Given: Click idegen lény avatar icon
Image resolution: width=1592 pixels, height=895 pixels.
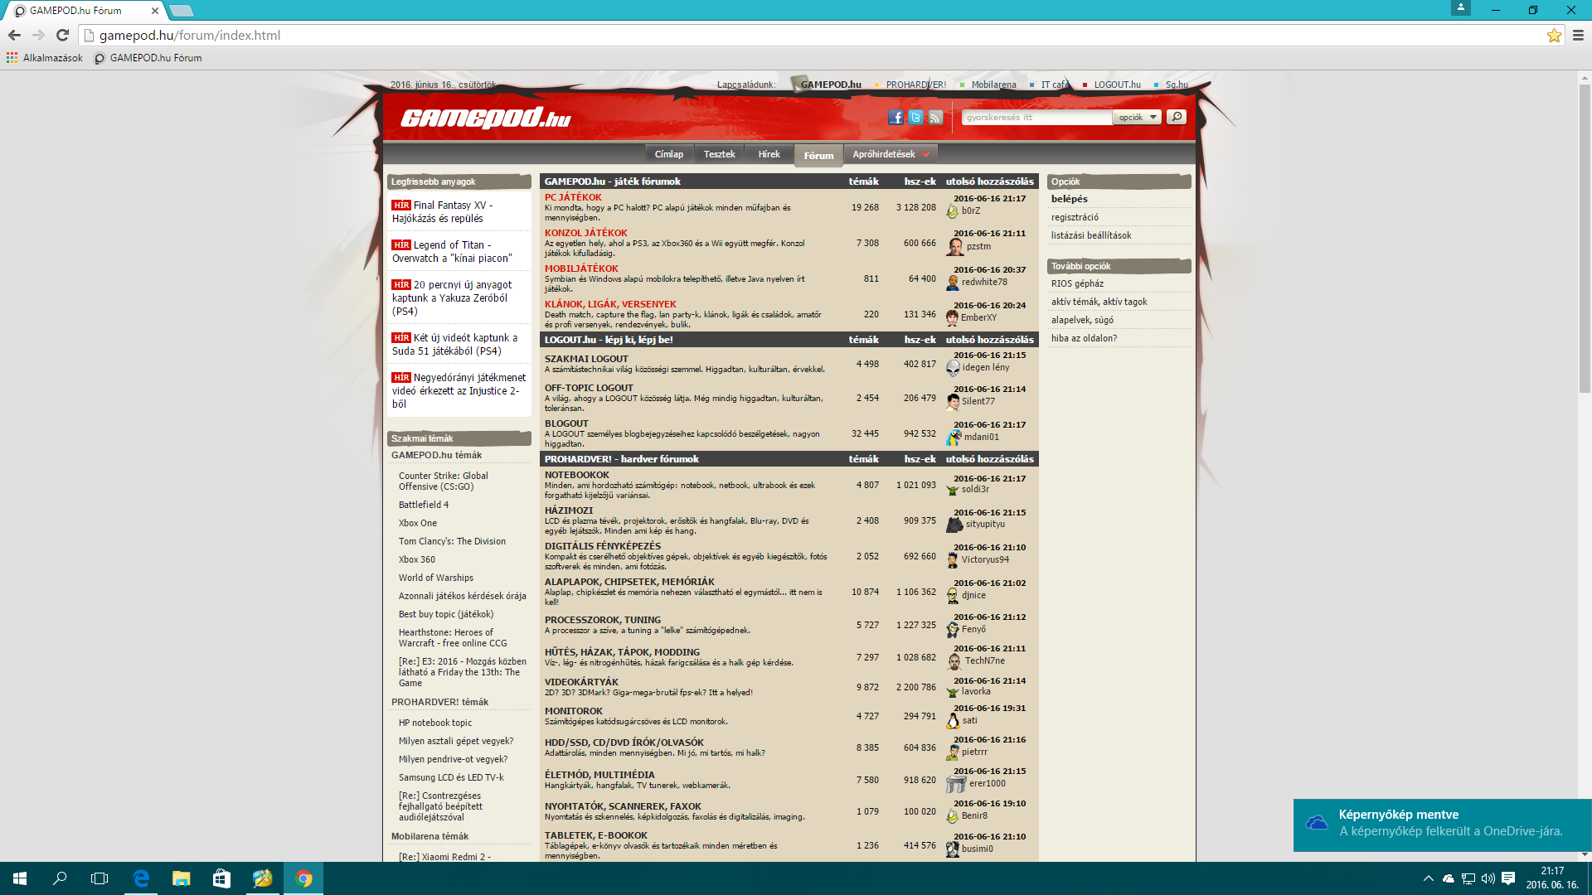Looking at the screenshot, I should pos(953,368).
